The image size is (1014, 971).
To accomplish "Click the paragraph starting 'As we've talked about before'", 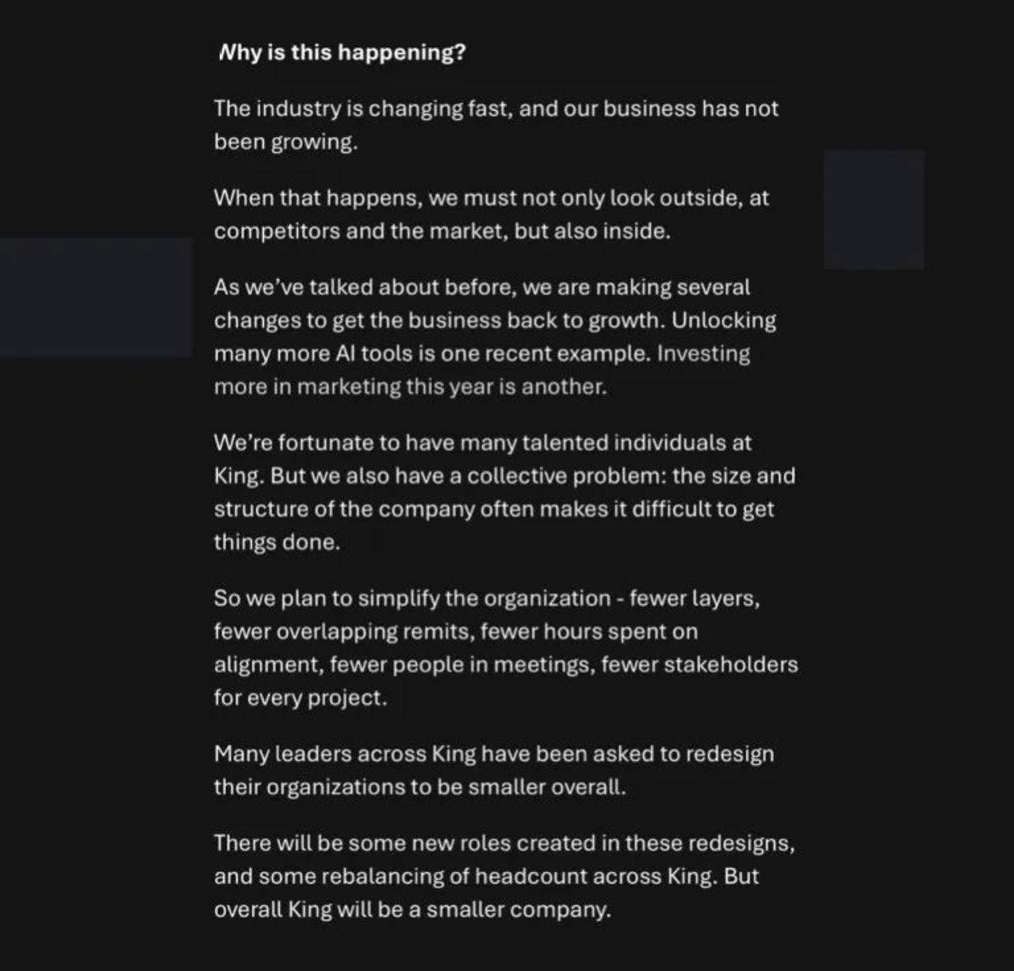I will coord(481,287).
